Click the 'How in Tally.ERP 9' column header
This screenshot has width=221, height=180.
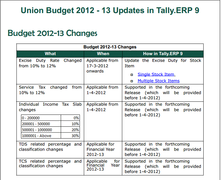click(x=163, y=54)
